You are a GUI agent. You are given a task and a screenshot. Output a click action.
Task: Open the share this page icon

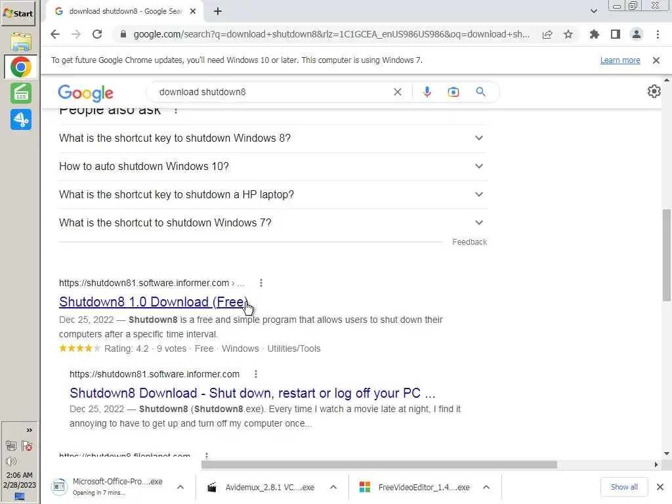pos(547,34)
